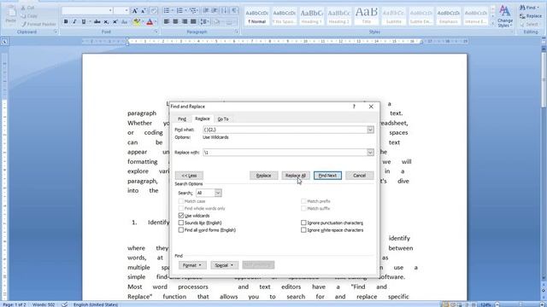Click the Find whole words only checkbox

point(180,208)
